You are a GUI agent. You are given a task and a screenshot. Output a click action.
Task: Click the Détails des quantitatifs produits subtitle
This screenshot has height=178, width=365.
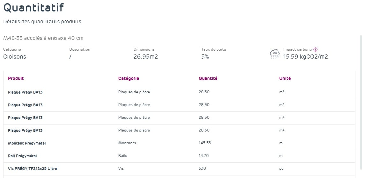(42, 22)
